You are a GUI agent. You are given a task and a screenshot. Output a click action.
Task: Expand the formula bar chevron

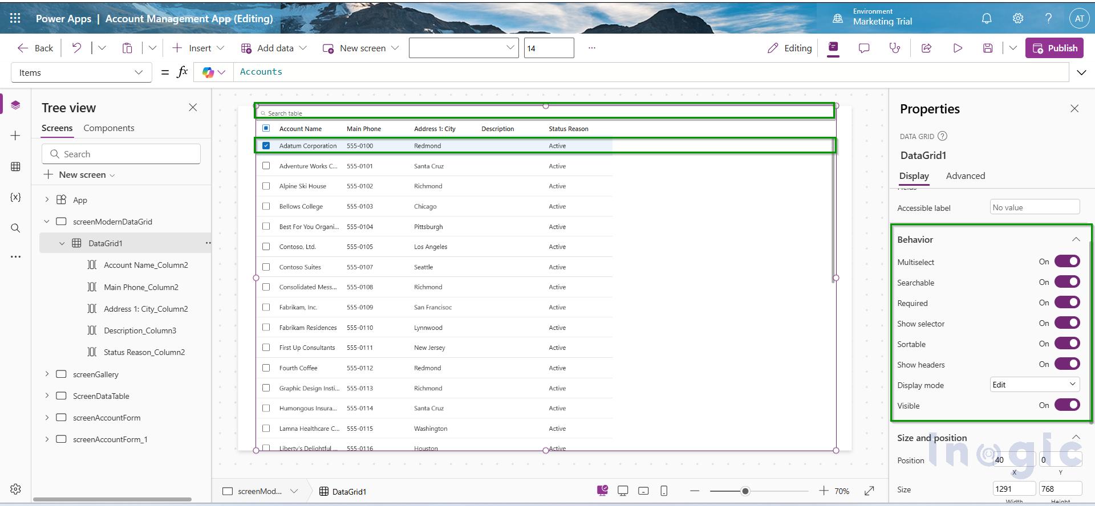point(1081,72)
